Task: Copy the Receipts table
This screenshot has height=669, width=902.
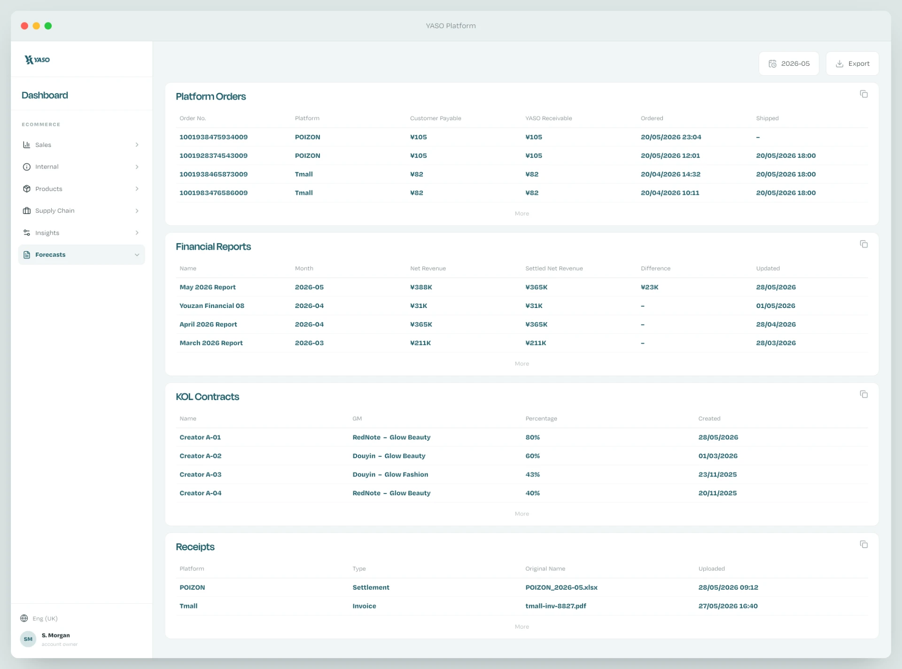Action: click(x=863, y=544)
